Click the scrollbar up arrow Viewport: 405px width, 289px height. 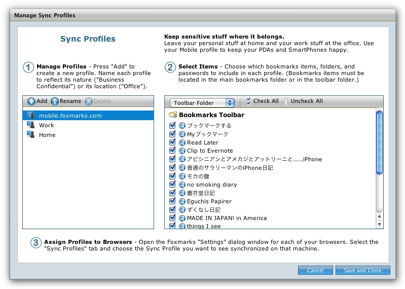pyautogui.click(x=379, y=216)
